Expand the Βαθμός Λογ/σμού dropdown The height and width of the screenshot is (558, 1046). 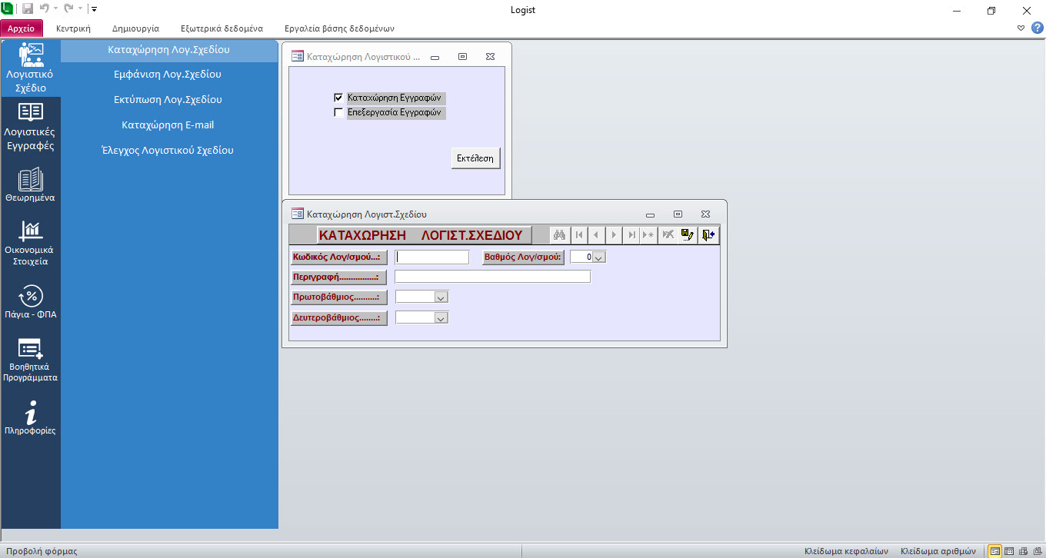(x=599, y=257)
